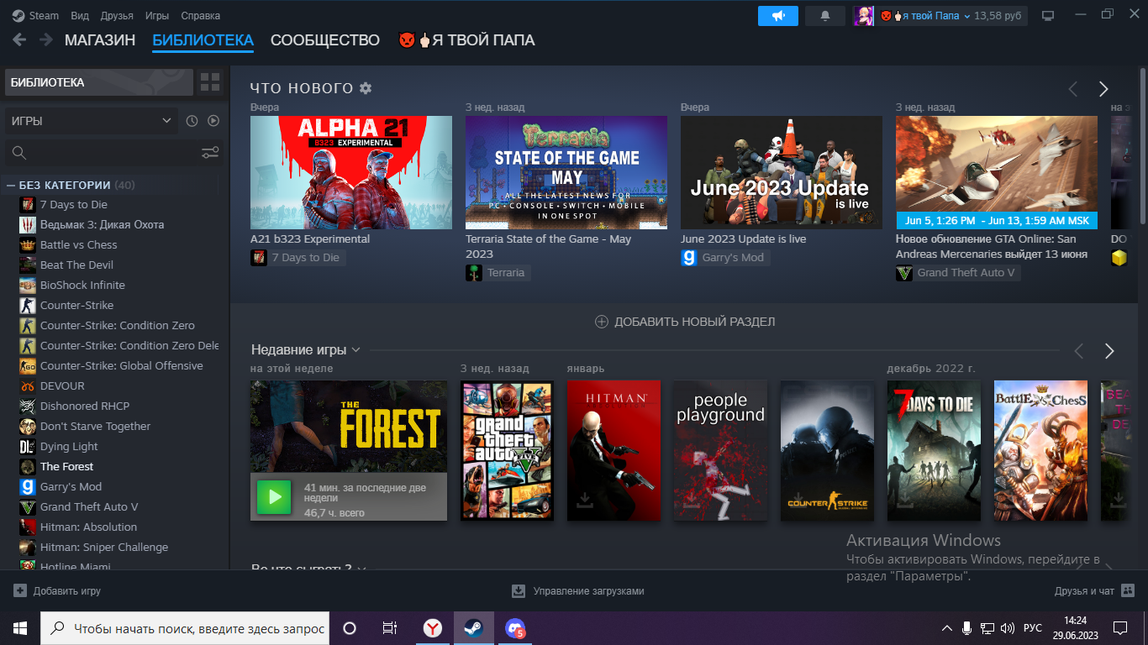Click the plus icon of ДОБАВИТЬ НОВЫЙ РАЗДЕЛ
The image size is (1148, 645).
click(601, 322)
